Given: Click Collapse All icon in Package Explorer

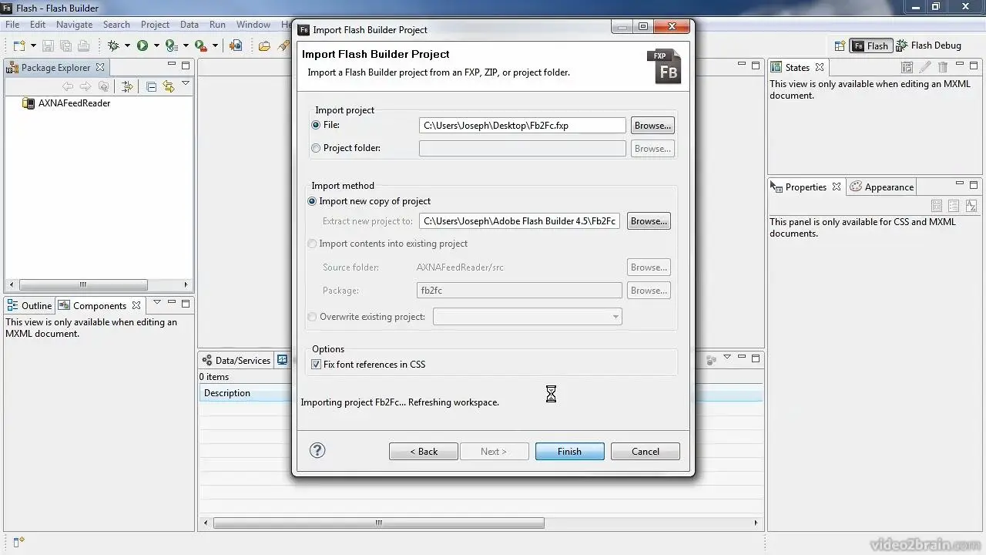Looking at the screenshot, I should pyautogui.click(x=151, y=87).
